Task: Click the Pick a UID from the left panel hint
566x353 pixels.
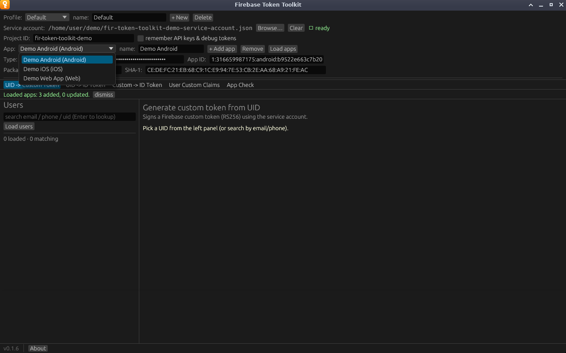Action: click(215, 128)
